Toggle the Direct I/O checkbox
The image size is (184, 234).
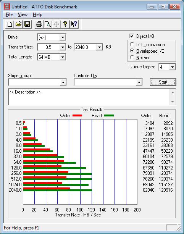pyautogui.click(x=132, y=36)
